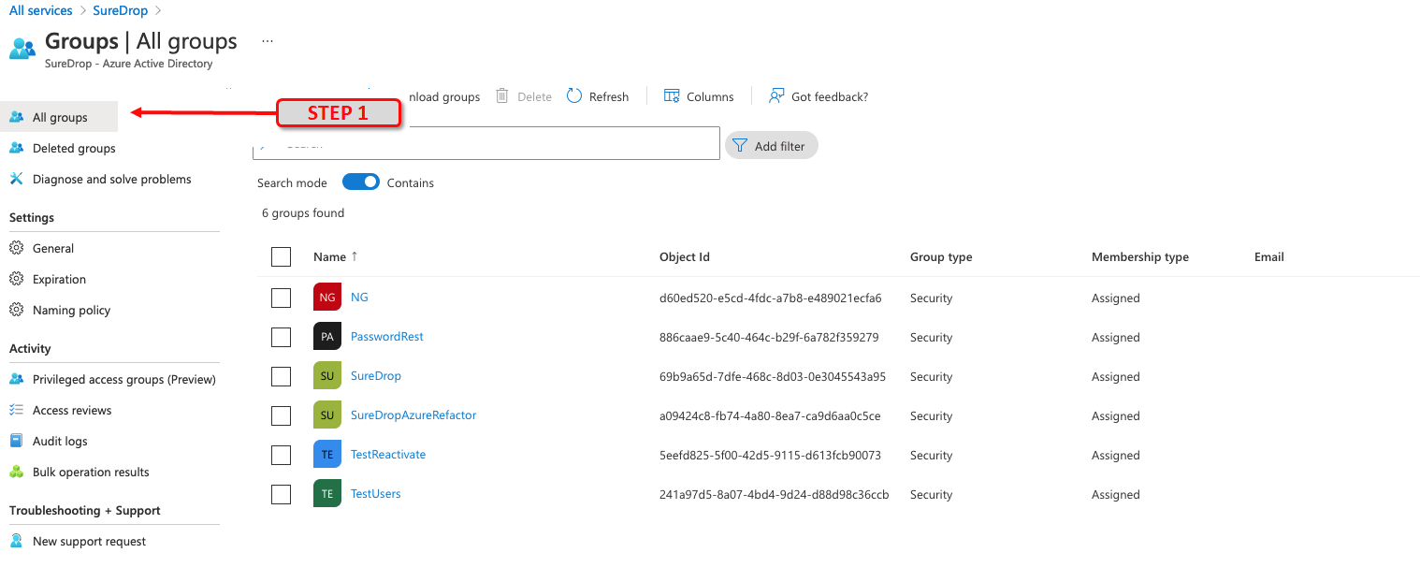Screen dimensions: 1420x582
Task: Open the TestUsers group link
Action: 376,493
